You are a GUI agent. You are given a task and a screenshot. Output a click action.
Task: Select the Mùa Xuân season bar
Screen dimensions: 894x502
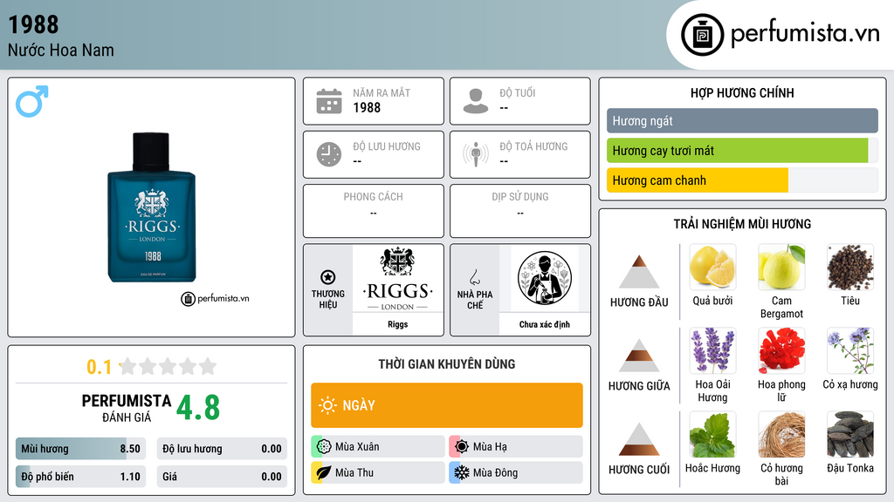click(x=378, y=446)
